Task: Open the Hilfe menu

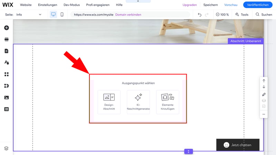Action: (119, 5)
